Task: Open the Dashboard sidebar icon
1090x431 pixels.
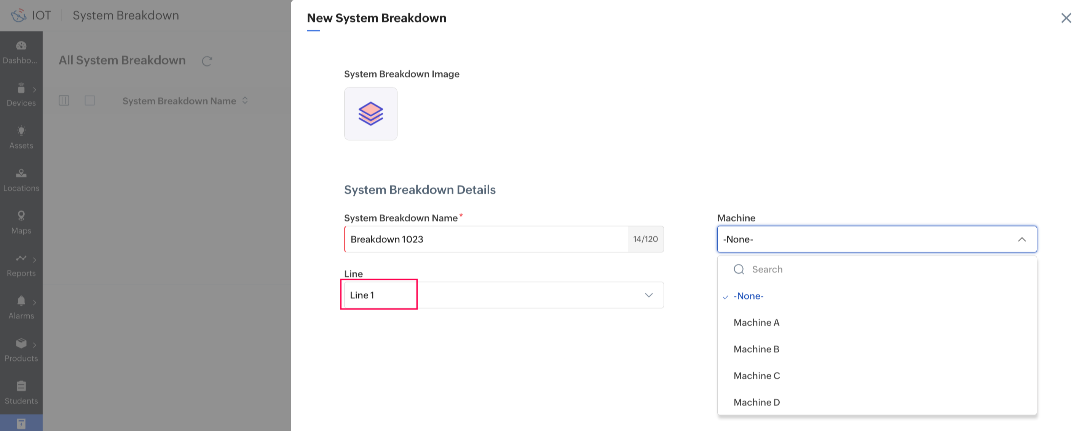Action: tap(21, 46)
